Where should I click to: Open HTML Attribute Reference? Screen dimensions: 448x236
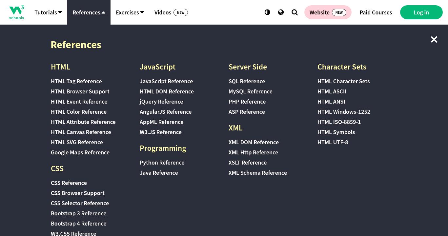click(83, 122)
